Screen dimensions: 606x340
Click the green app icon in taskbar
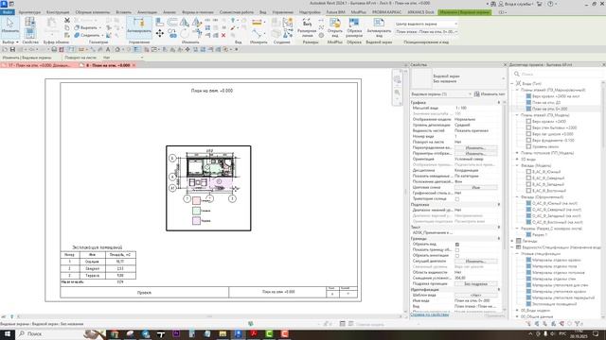[269, 333]
